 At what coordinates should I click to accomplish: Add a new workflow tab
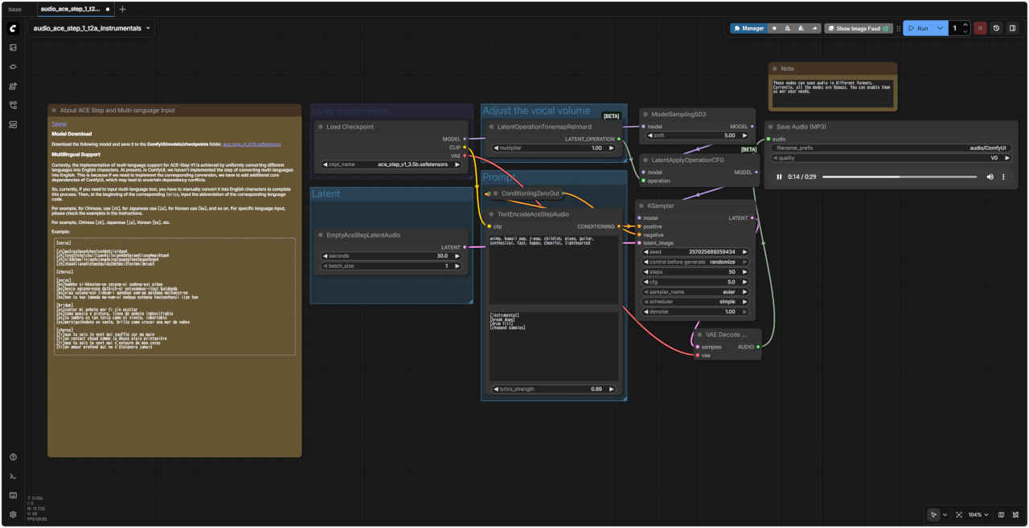click(x=122, y=9)
